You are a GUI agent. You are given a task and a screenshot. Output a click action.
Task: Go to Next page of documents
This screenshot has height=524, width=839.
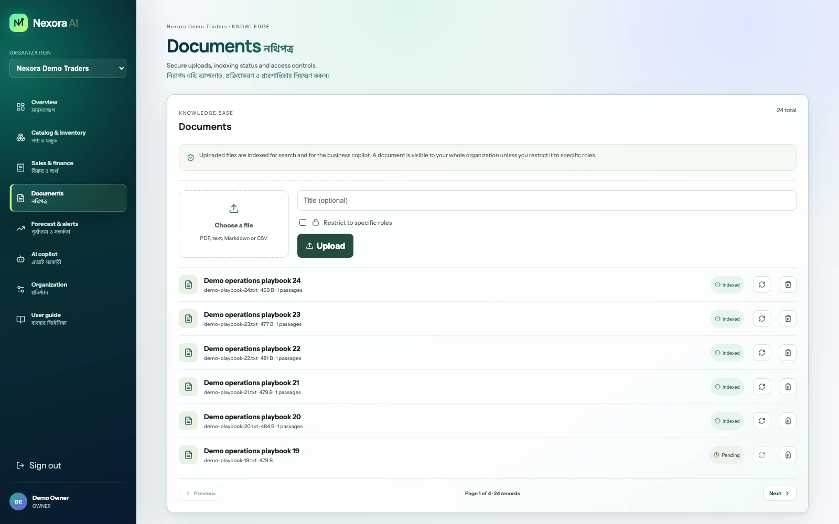coord(780,493)
